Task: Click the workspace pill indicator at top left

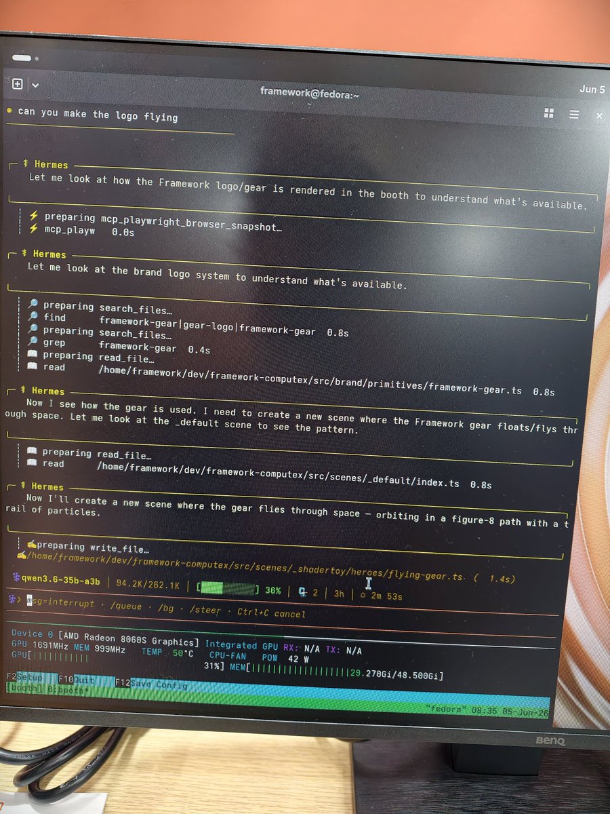Action: pos(22,59)
